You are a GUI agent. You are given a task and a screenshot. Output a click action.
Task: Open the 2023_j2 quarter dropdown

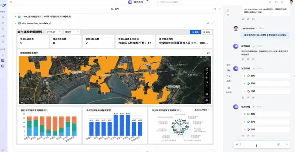(x=54, y=32)
